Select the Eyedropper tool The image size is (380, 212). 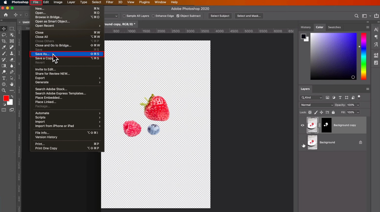coord(4,47)
